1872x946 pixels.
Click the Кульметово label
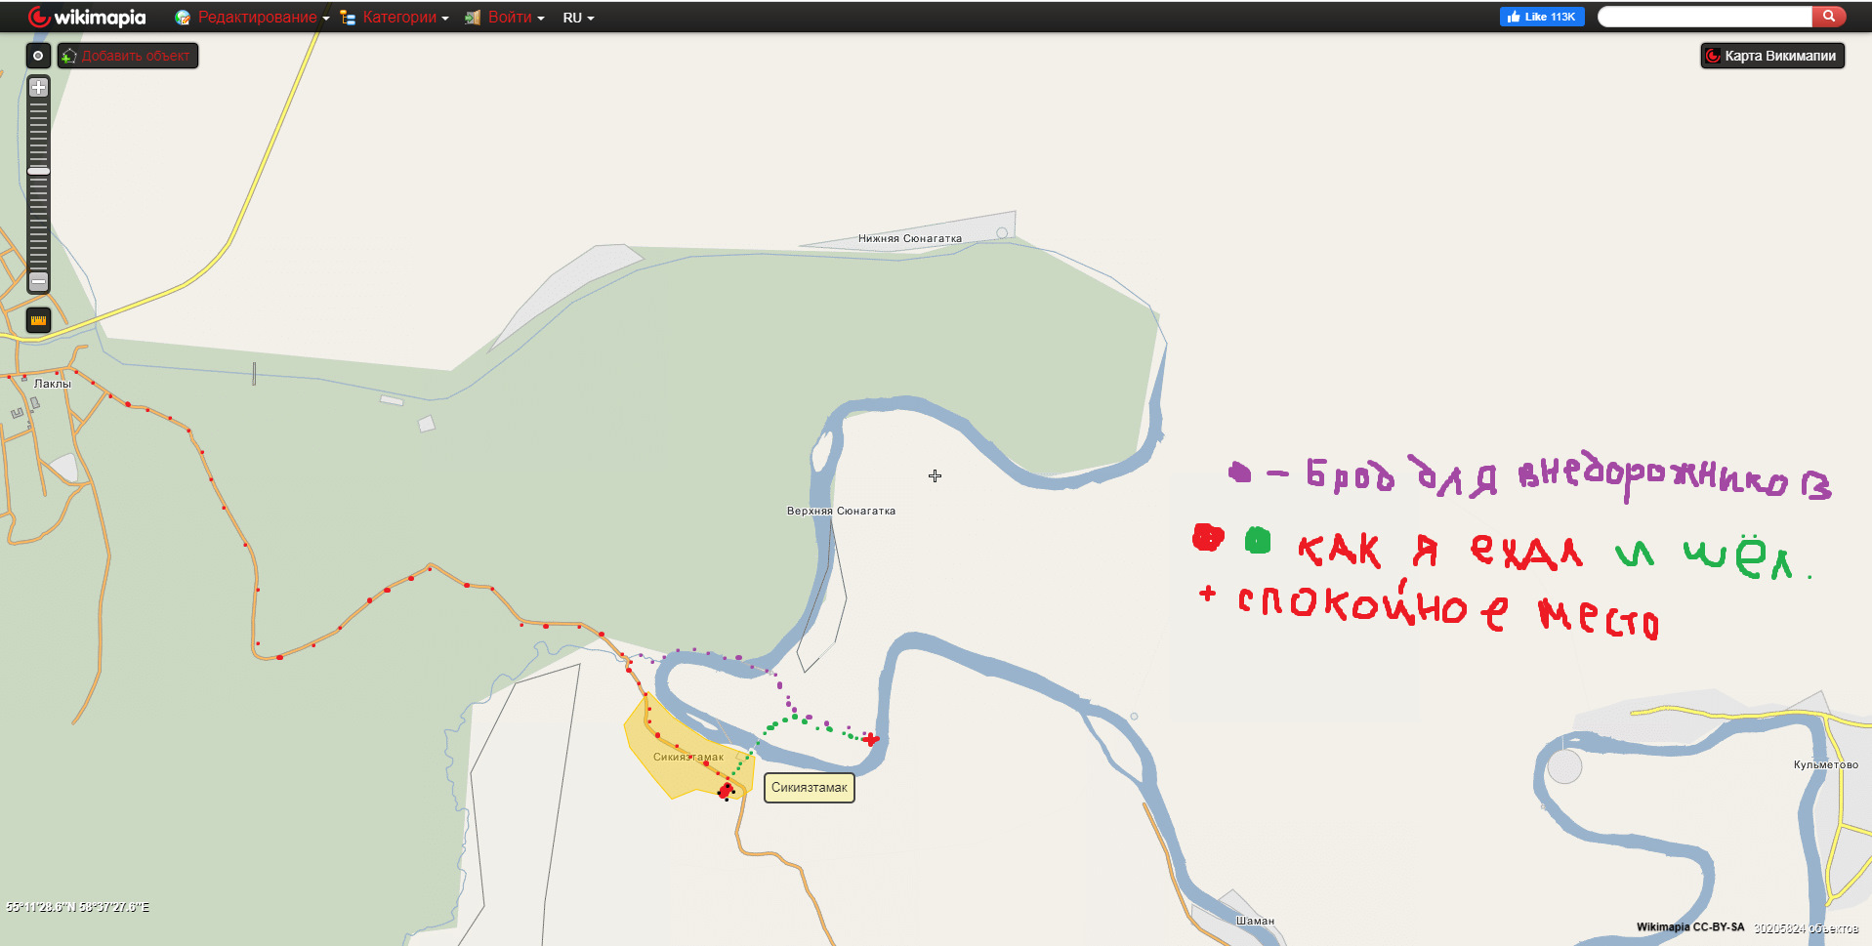1825,764
